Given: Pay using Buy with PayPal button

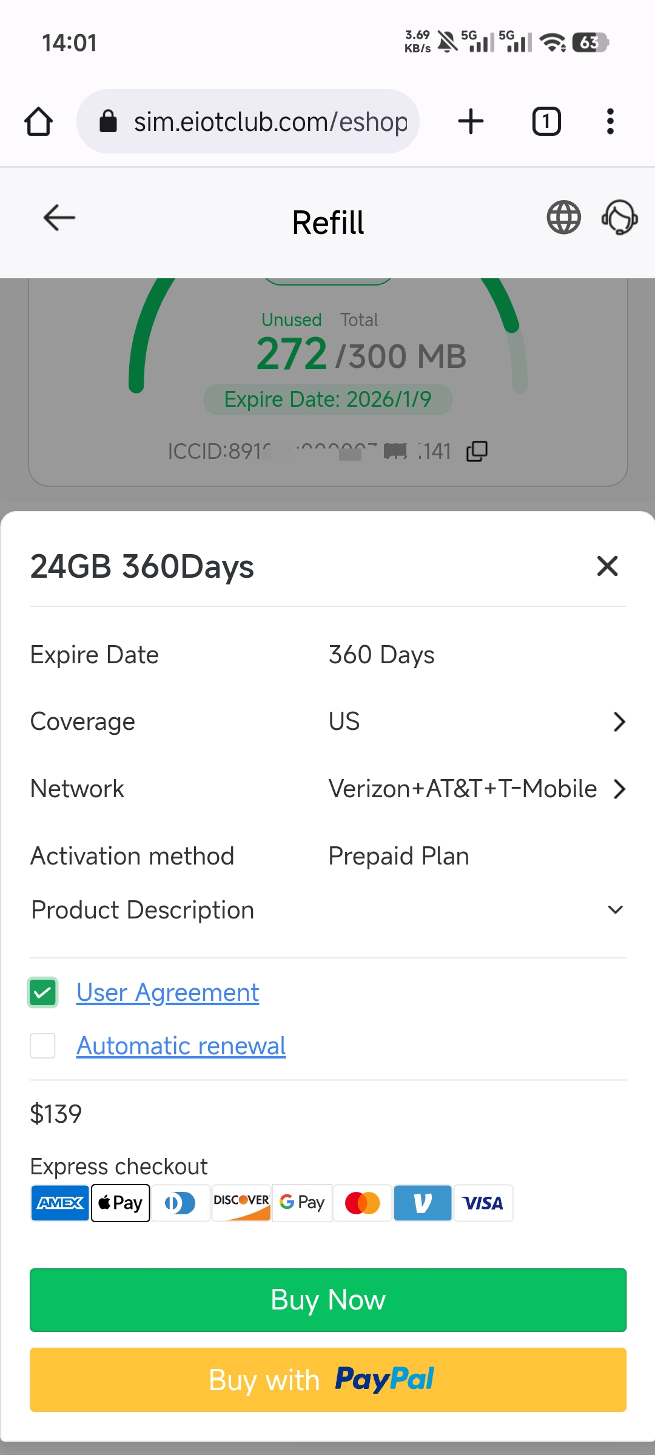Looking at the screenshot, I should point(328,1379).
